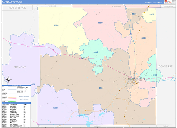Viewport: 177px width, 128px height.
Task: Click ZIP label 82638 beside the legend box
Action: point(33,84)
